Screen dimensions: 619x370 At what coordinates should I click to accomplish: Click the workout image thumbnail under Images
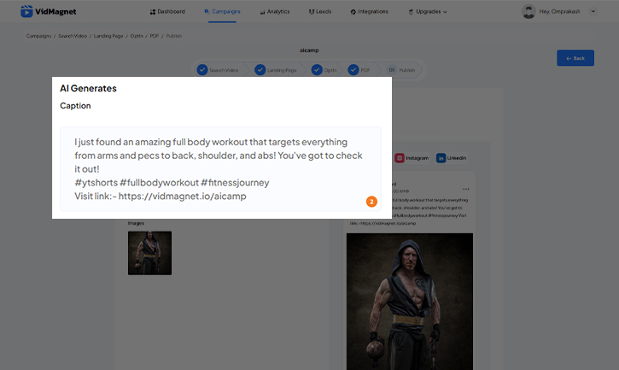pyautogui.click(x=149, y=253)
